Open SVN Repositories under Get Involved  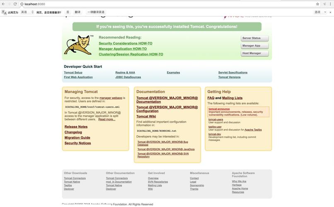coord(158,182)
